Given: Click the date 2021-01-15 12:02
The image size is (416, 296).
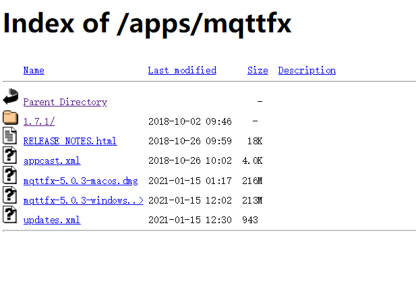Looking at the screenshot, I should pyautogui.click(x=190, y=200).
